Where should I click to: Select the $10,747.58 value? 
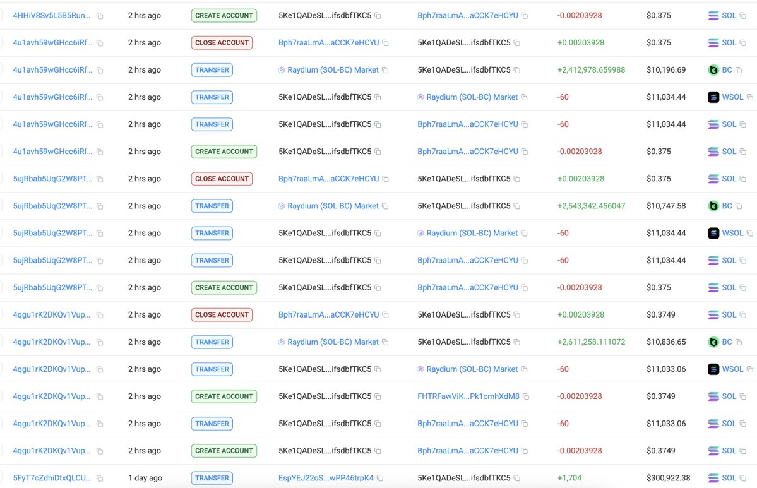tap(666, 206)
